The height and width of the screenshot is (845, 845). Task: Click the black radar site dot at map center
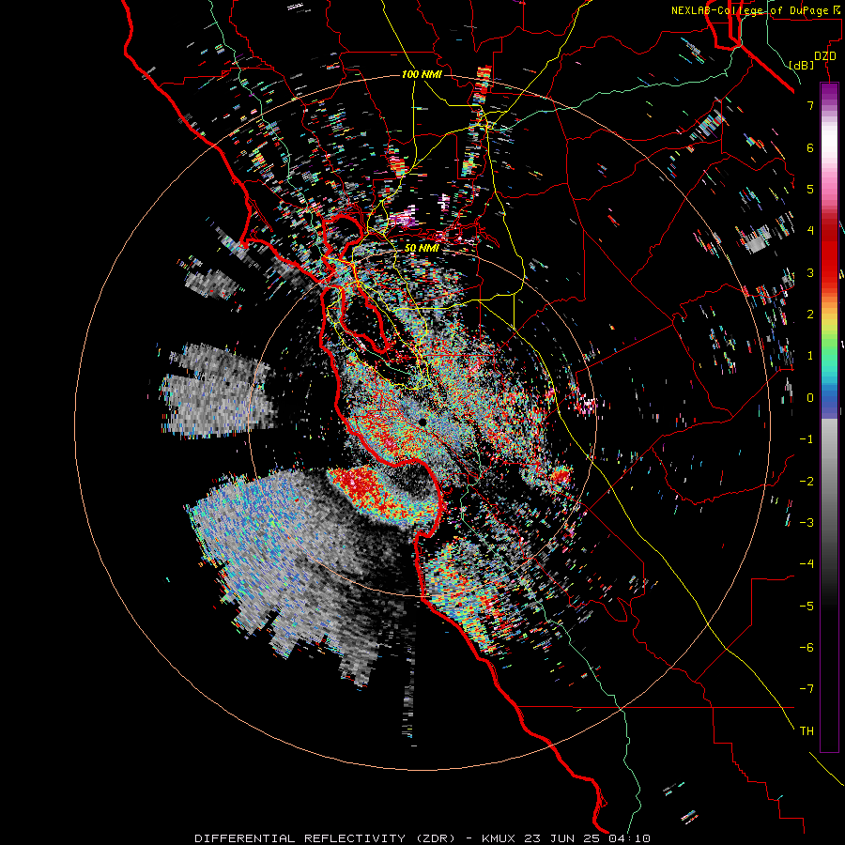[422, 422]
